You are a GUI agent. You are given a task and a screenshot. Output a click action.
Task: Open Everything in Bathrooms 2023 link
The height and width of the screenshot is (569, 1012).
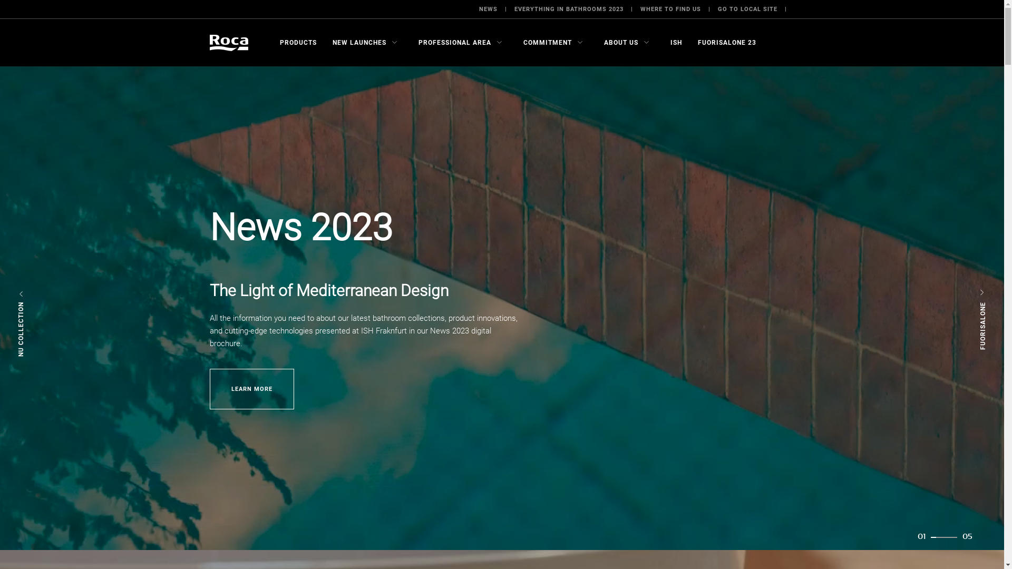pos(569,9)
